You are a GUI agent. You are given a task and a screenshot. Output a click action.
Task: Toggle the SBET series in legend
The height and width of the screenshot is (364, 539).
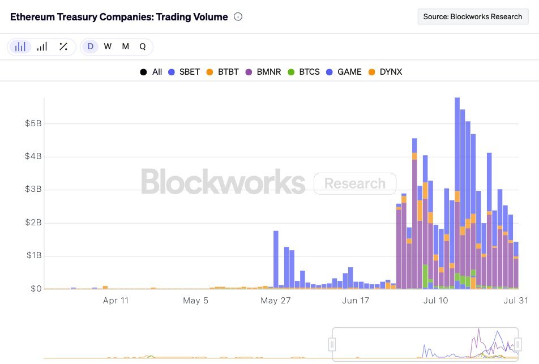tap(184, 72)
